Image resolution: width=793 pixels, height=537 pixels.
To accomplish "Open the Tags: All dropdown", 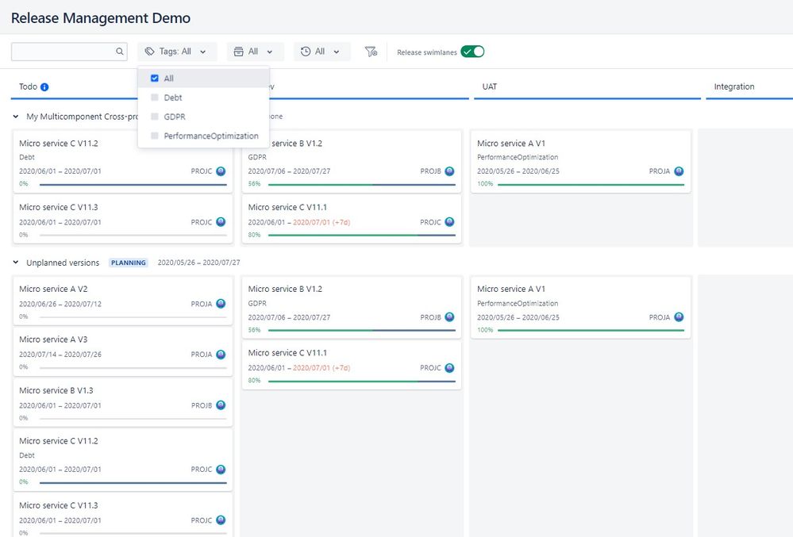I will click(x=177, y=52).
